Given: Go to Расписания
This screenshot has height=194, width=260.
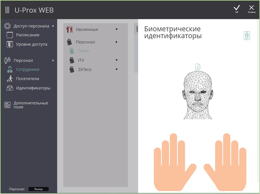Looking at the screenshot, I should click(x=28, y=35).
